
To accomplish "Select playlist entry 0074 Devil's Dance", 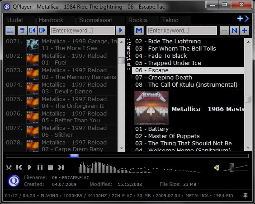I will [x=60, y=88].
